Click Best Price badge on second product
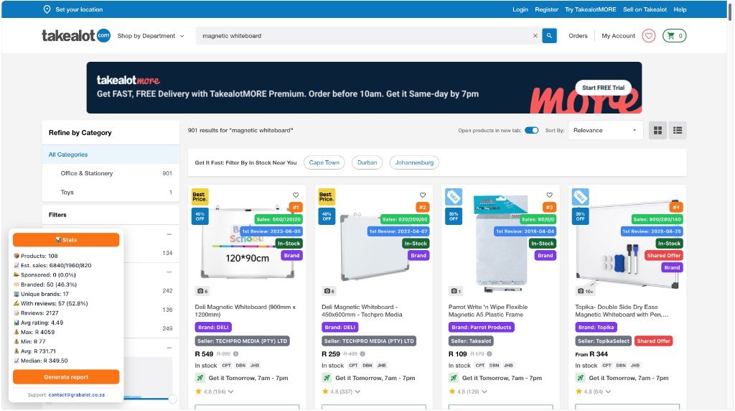Image resolution: width=735 pixels, height=411 pixels. pos(327,197)
